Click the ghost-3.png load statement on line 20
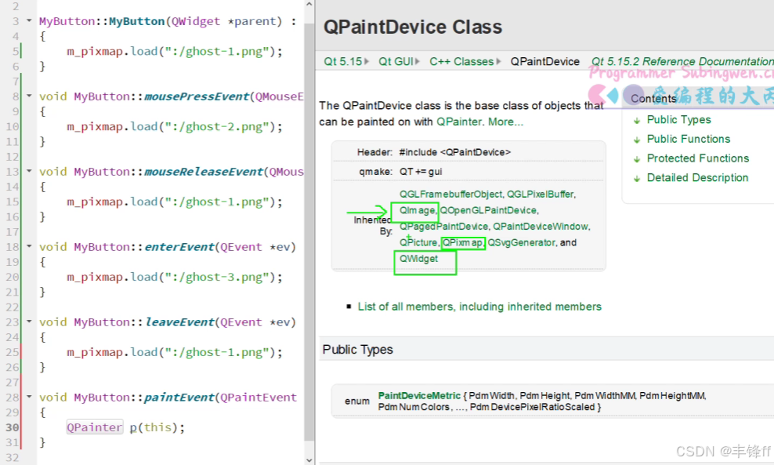 [x=175, y=277]
